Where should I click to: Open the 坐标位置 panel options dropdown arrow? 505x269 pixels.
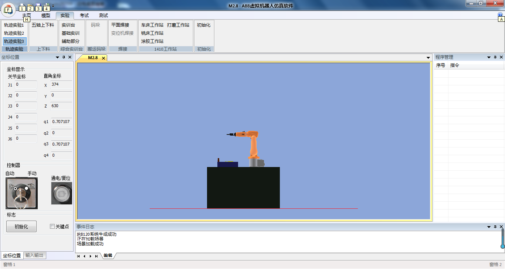(x=57, y=57)
